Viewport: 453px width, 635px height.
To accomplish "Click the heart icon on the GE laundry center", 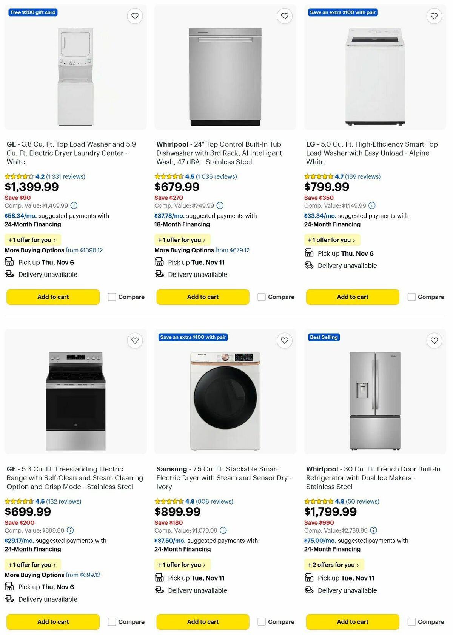I will [x=135, y=16].
